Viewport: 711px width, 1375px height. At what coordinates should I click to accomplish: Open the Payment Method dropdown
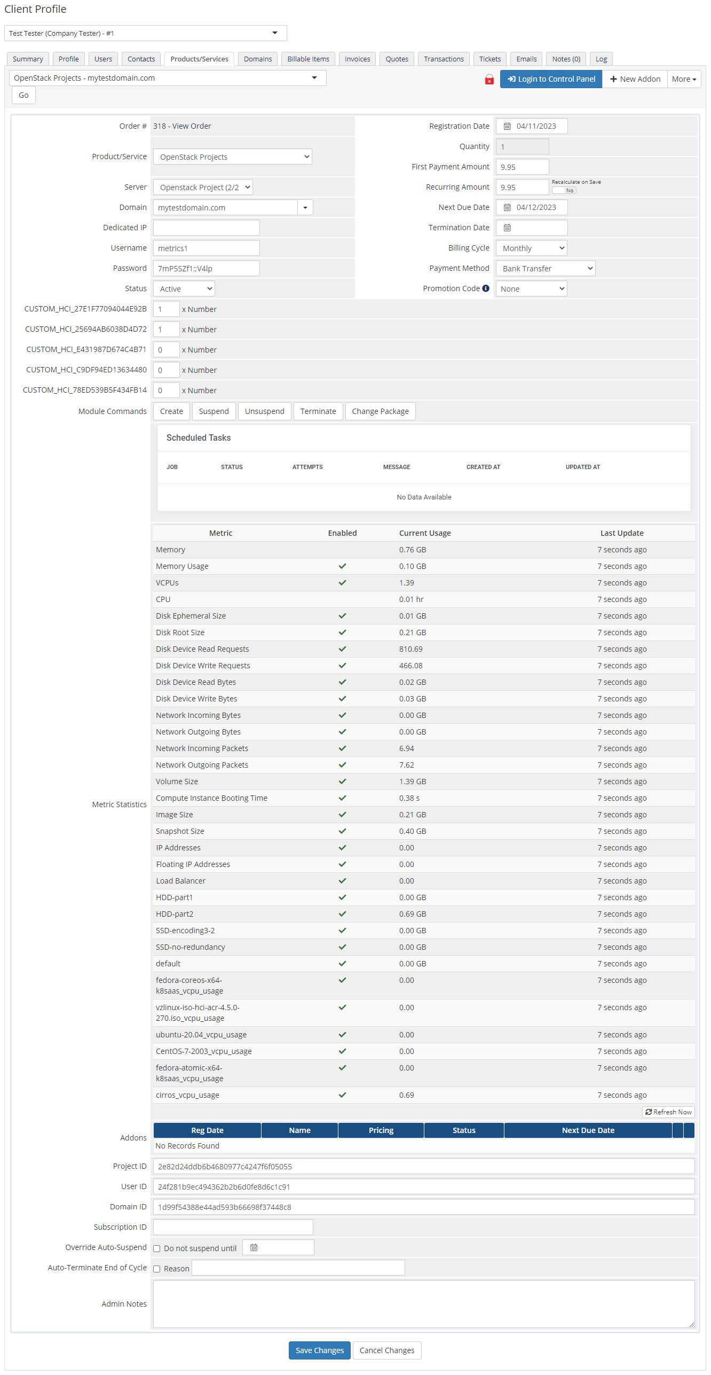[546, 269]
